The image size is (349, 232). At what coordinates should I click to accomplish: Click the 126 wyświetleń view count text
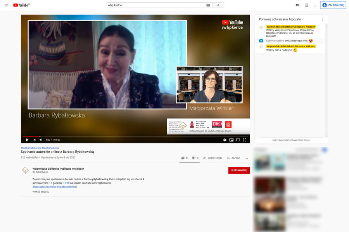[x=29, y=157]
